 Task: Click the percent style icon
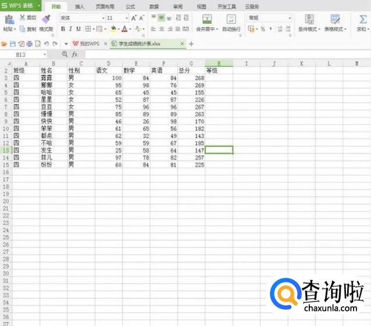click(x=263, y=29)
